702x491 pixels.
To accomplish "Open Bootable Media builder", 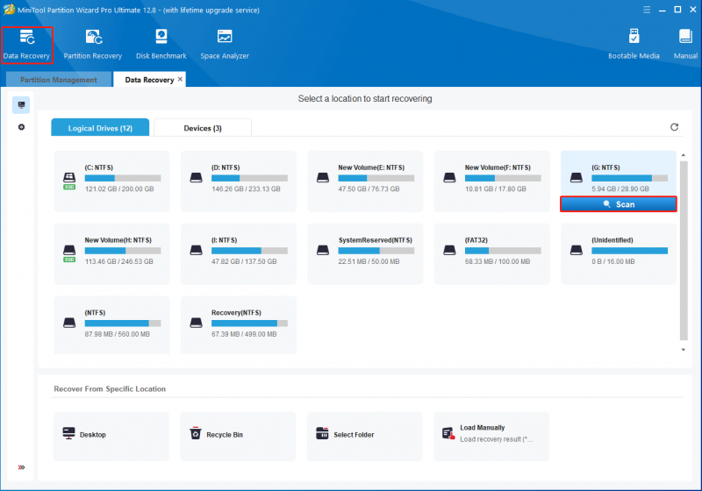I will [x=634, y=45].
